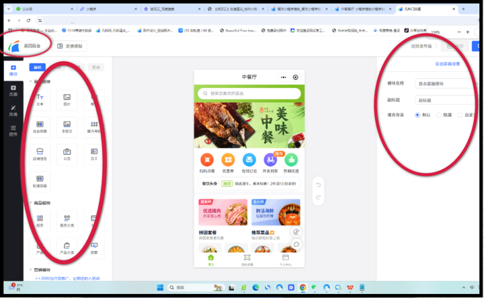This screenshot has height=298, width=484.
Task: Click browser zoom out minus button
Action: [459, 32]
